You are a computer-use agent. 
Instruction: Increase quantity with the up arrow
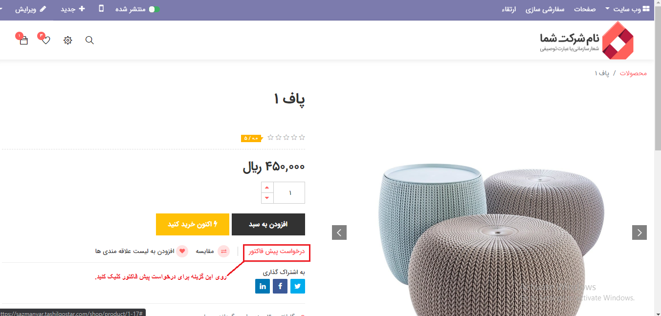pos(267,188)
